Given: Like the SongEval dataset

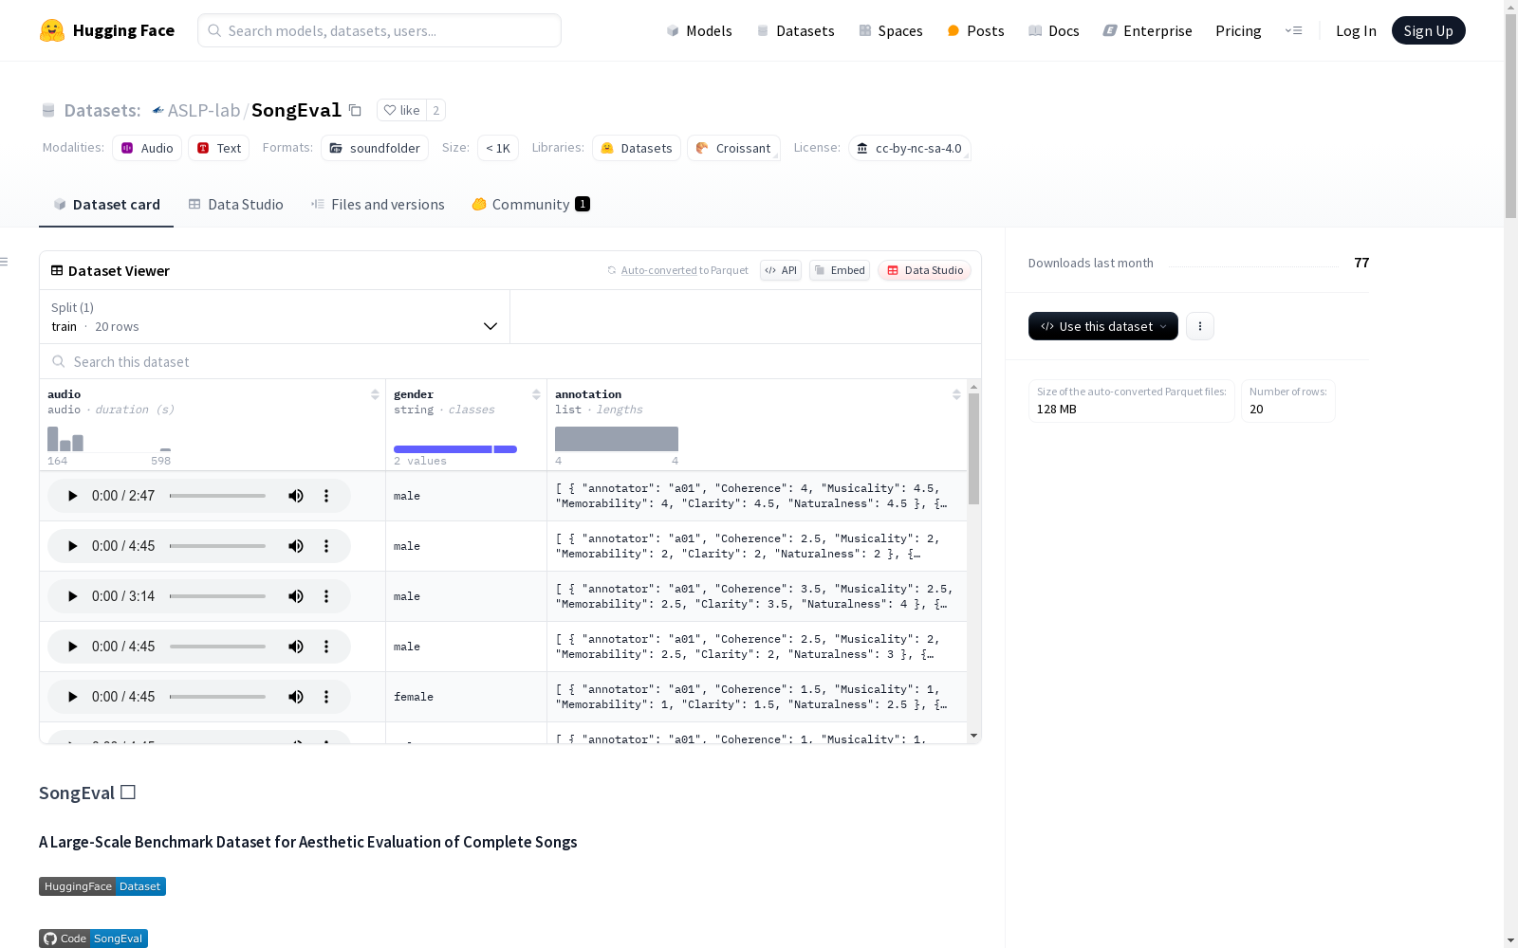Looking at the screenshot, I should (401, 110).
